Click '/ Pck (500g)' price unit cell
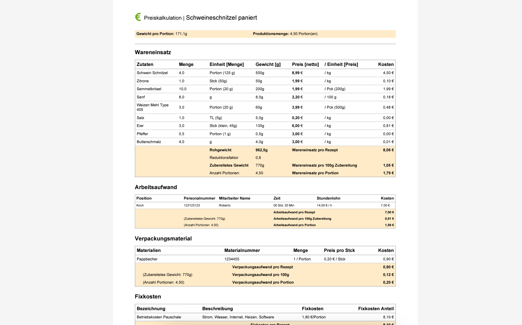The height and width of the screenshot is (325, 522). tap(335, 107)
